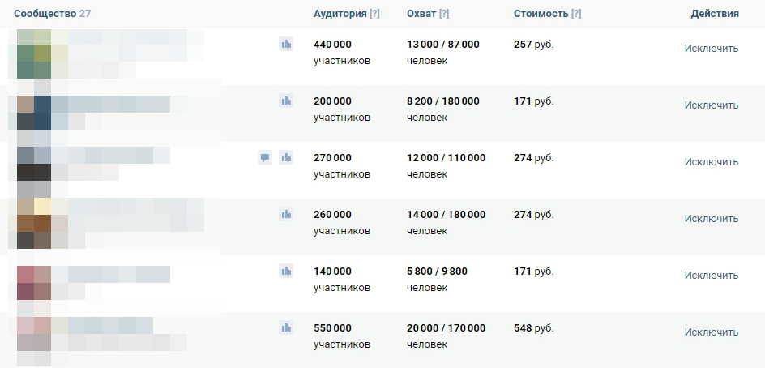765x368 pixels.
Task: Click statistics chart icon in 200 000 row
Action: click(285, 101)
